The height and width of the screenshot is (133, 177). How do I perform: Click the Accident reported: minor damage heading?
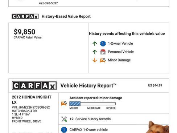point(96,98)
